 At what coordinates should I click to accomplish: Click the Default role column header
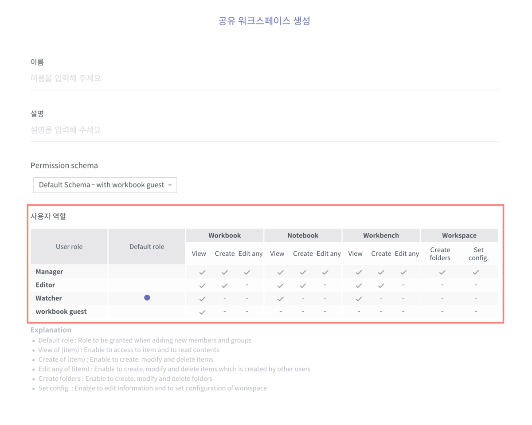tap(147, 247)
